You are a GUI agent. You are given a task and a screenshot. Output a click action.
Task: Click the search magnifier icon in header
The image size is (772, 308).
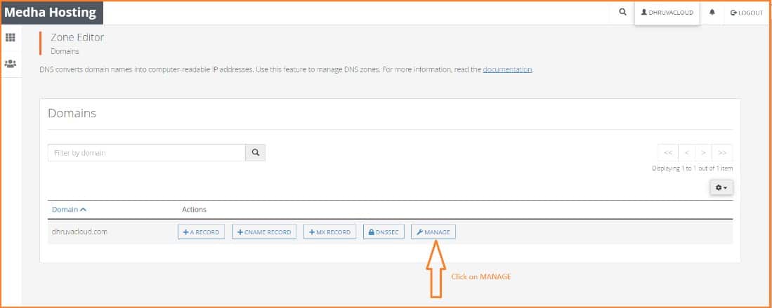(x=622, y=13)
